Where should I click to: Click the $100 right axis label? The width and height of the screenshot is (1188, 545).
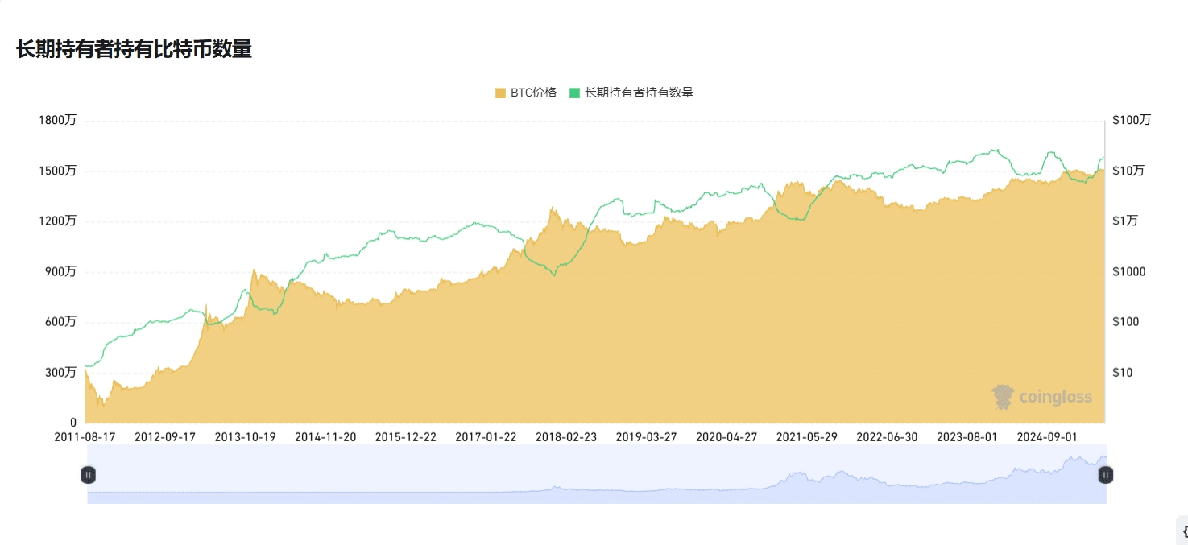(1125, 322)
